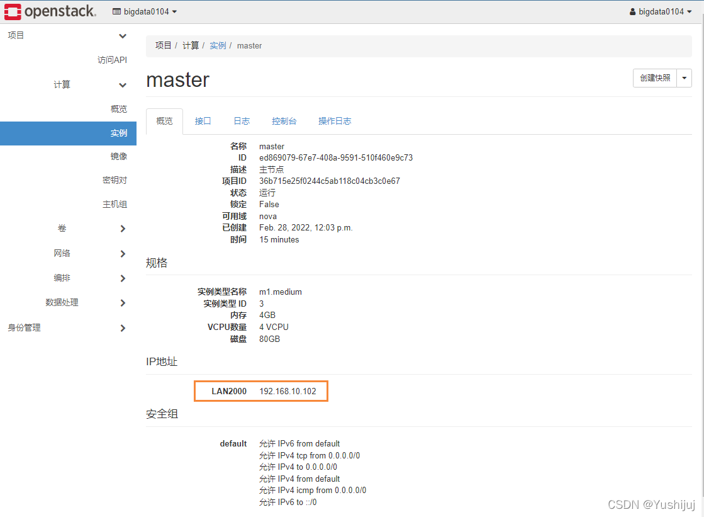Expand the 网络 sidebar group
Viewport: 704px width, 517px height.
click(90, 253)
